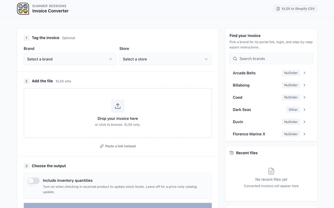Open the Billabong brand row
334x208 pixels.
point(269,85)
